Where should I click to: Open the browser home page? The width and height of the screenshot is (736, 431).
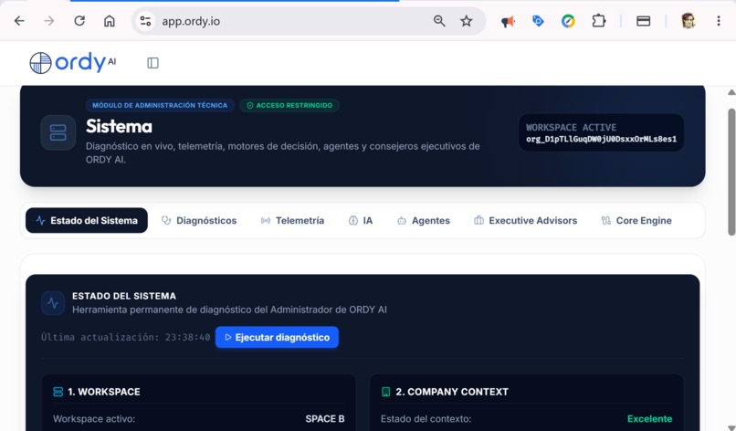click(x=110, y=21)
